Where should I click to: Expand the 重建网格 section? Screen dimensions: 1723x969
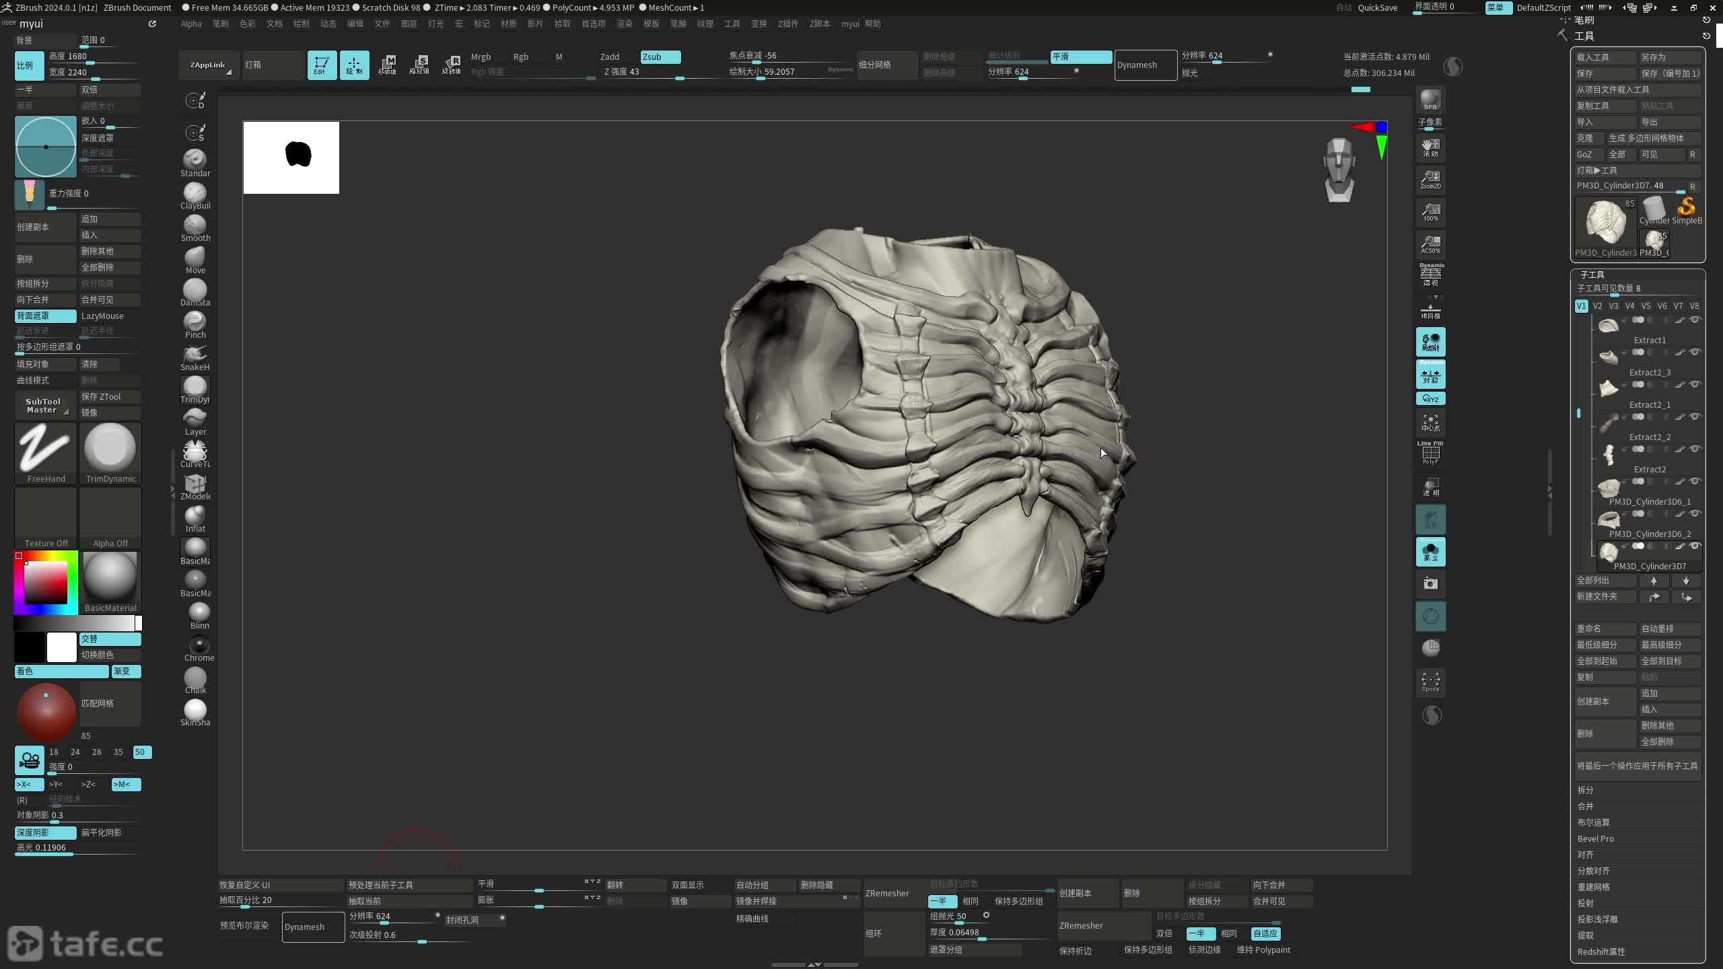pyautogui.click(x=1593, y=887)
